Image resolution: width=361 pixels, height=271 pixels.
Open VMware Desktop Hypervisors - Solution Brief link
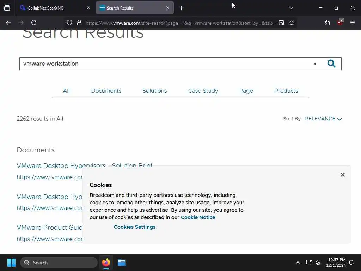[x=85, y=165]
